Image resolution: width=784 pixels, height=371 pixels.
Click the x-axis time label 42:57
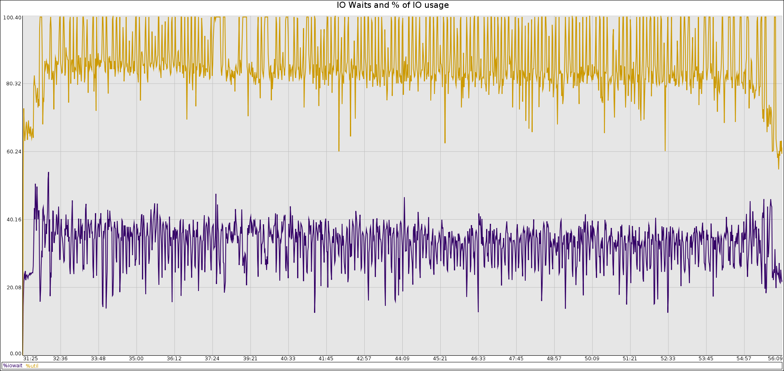364,359
